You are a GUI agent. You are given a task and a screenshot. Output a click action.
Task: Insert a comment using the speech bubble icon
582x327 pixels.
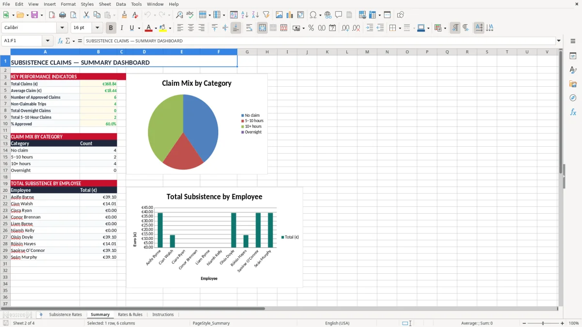point(339,15)
